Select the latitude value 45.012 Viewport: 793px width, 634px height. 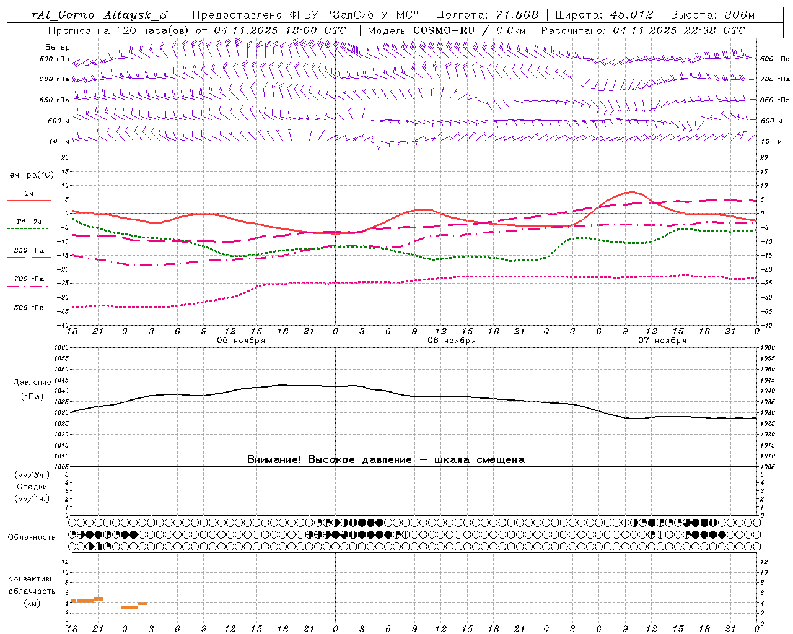click(x=631, y=15)
